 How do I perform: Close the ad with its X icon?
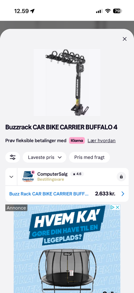click(x=118, y=207)
